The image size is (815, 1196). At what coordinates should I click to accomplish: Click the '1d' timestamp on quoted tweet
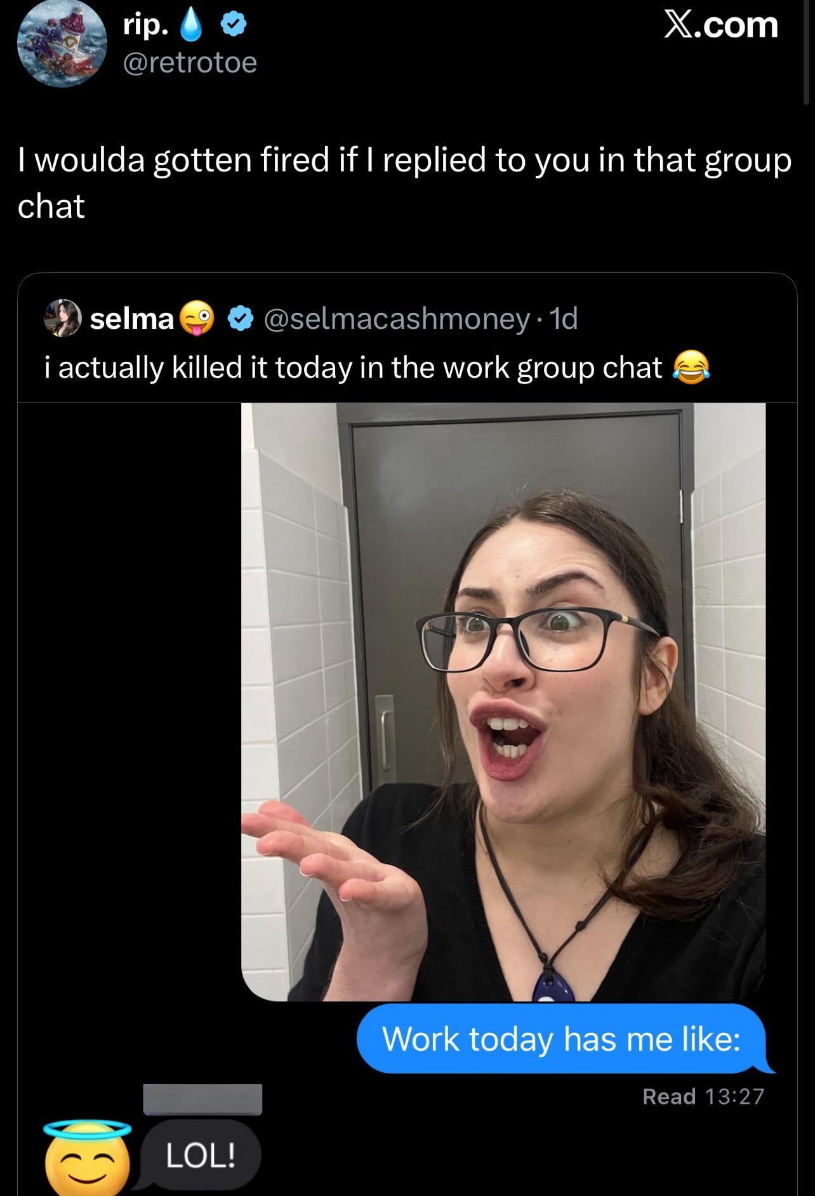point(563,319)
